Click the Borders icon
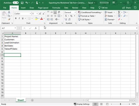The image size is (139, 106). click(29, 18)
